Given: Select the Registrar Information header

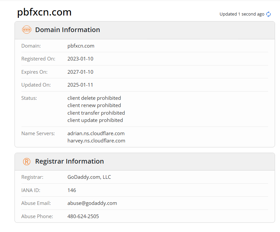Looking at the screenshot, I should (x=69, y=161).
